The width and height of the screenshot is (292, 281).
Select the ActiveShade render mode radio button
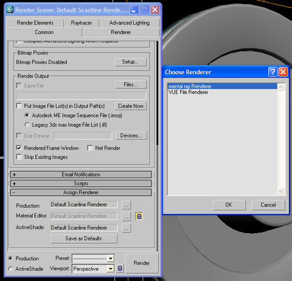click(x=10, y=269)
